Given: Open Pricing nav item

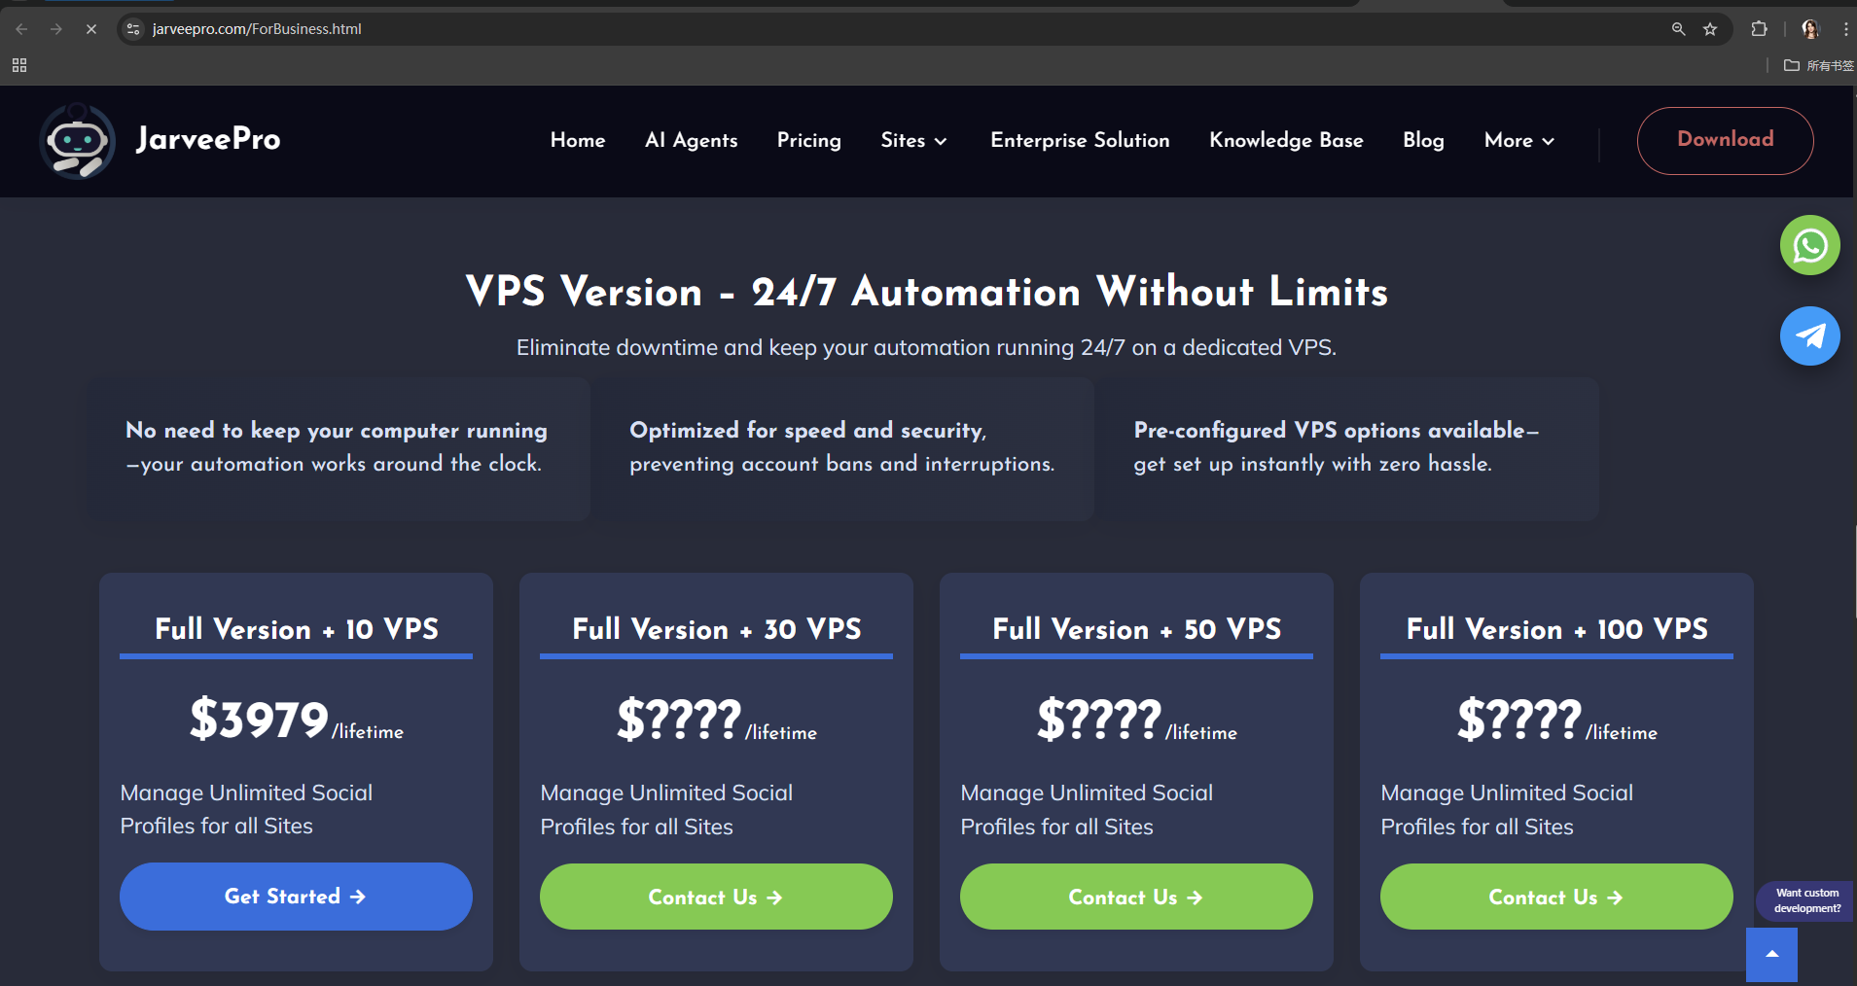Looking at the screenshot, I should [809, 140].
